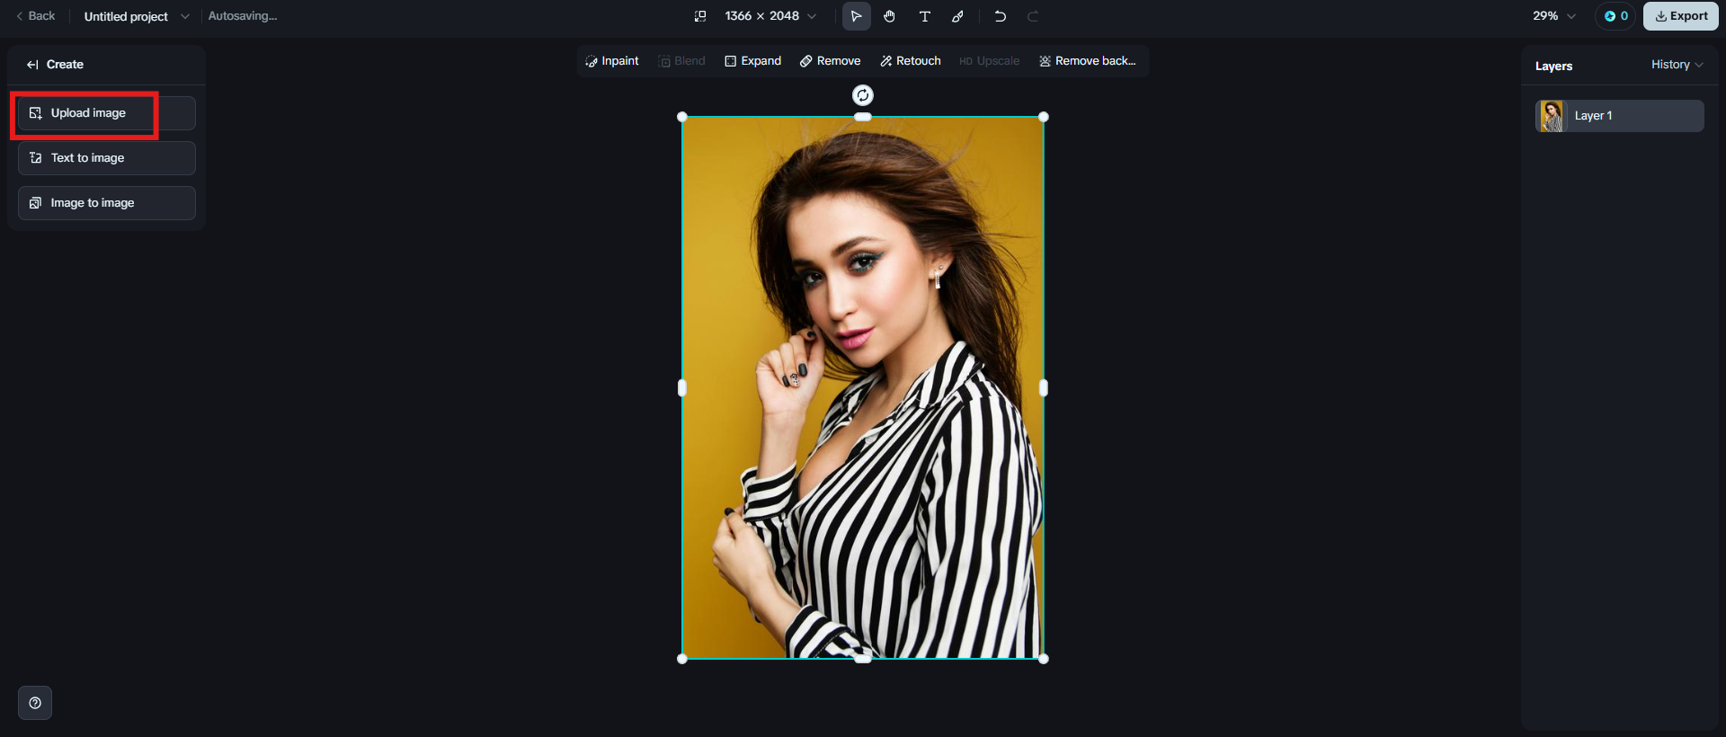Select the pointer selection tool
The width and height of the screenshot is (1726, 737).
click(856, 16)
